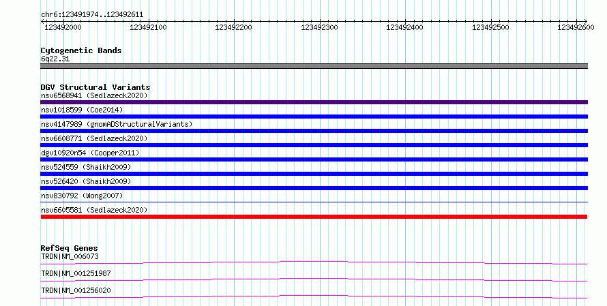
Task: Click the nsv524559 (Shaikh2009) label
Action: [86, 167]
